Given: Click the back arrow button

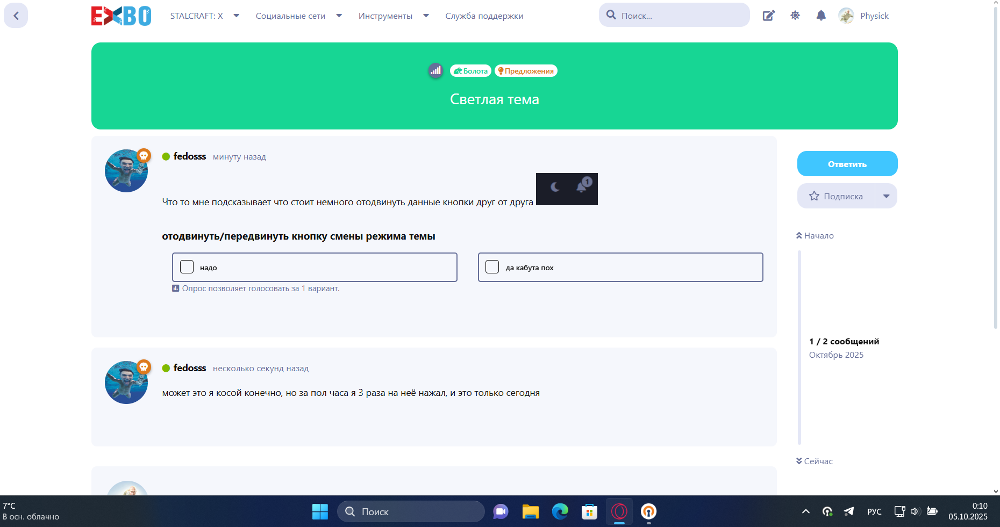Looking at the screenshot, I should coord(16,16).
